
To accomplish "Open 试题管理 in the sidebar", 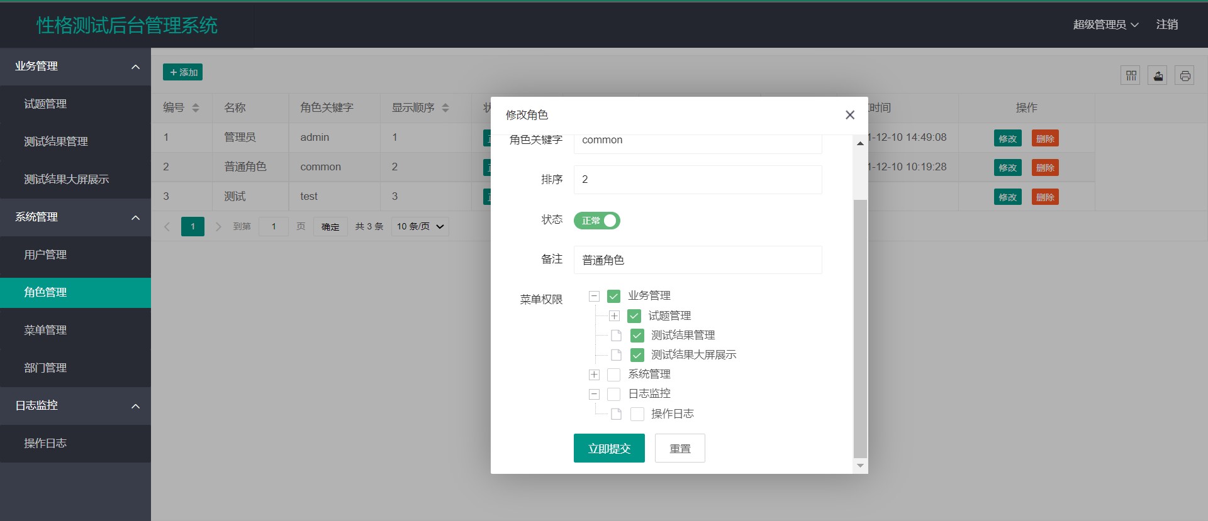I will pos(75,104).
